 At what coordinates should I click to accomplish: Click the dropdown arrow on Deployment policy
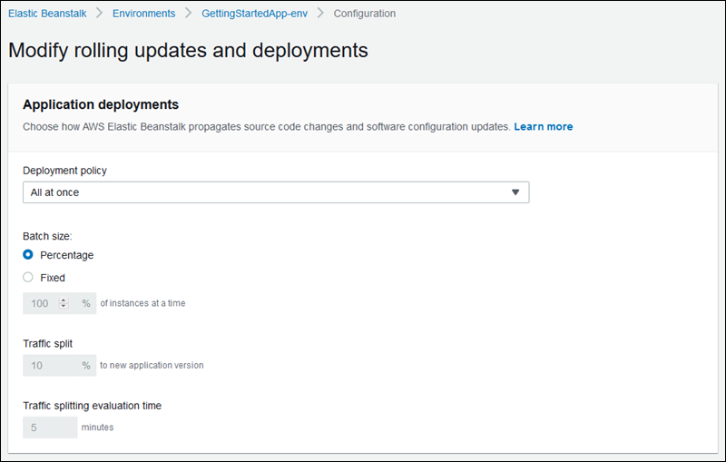515,192
